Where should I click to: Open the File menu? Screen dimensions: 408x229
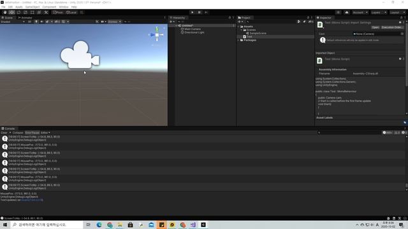tap(3, 7)
